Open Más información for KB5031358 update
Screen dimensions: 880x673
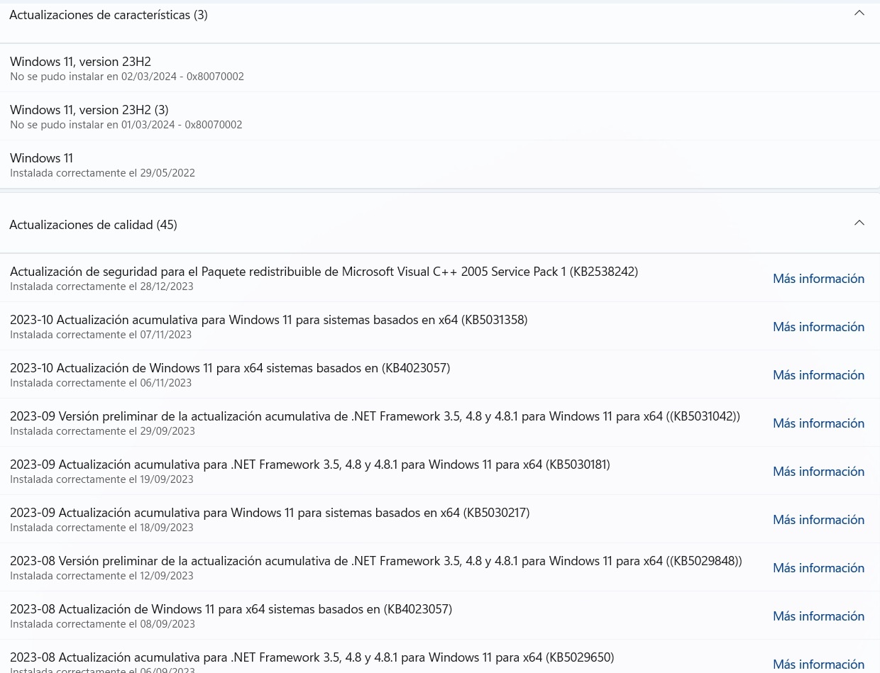point(818,326)
